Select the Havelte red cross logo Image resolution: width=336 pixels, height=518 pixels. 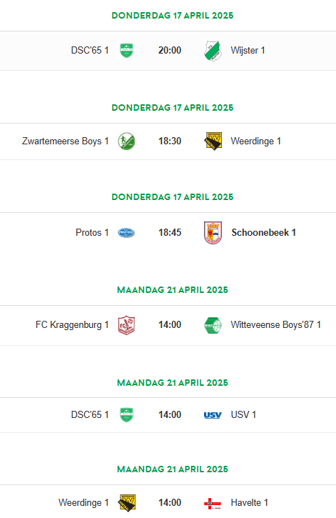tap(213, 503)
